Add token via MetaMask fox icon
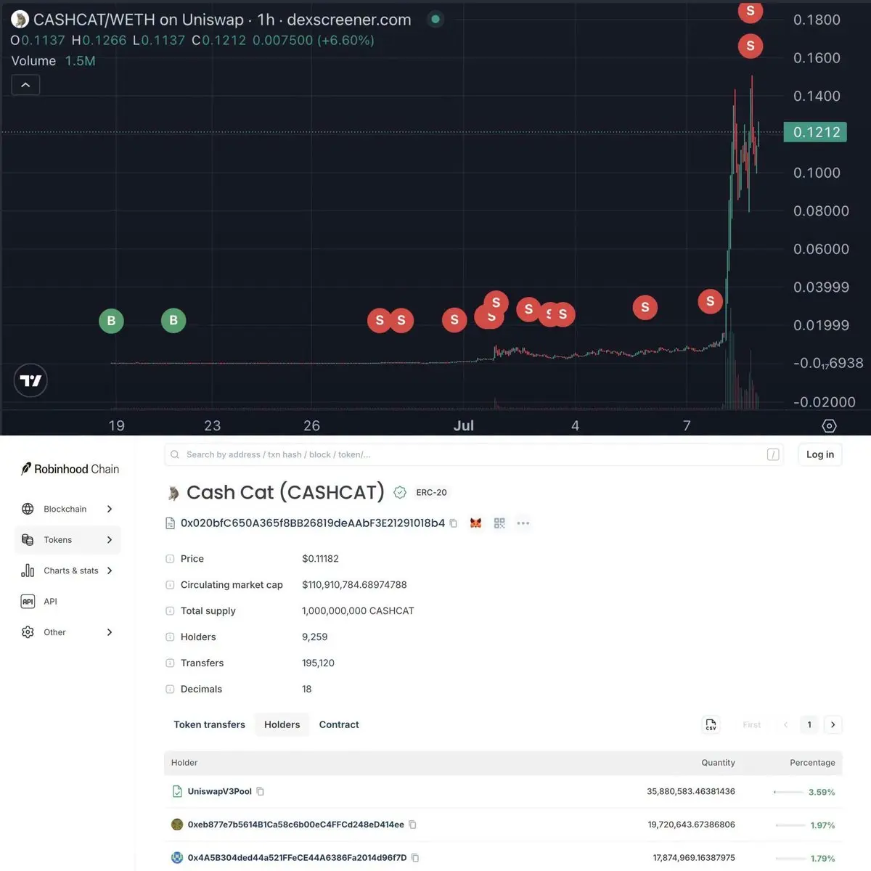This screenshot has width=871, height=871. [x=476, y=523]
